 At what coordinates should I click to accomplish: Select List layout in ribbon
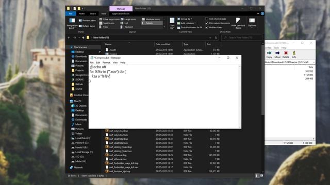click(x=124, y=23)
